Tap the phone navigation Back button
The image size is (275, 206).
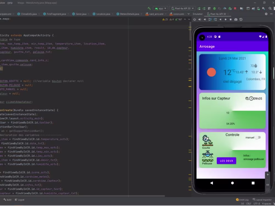pyautogui.click(x=212, y=183)
